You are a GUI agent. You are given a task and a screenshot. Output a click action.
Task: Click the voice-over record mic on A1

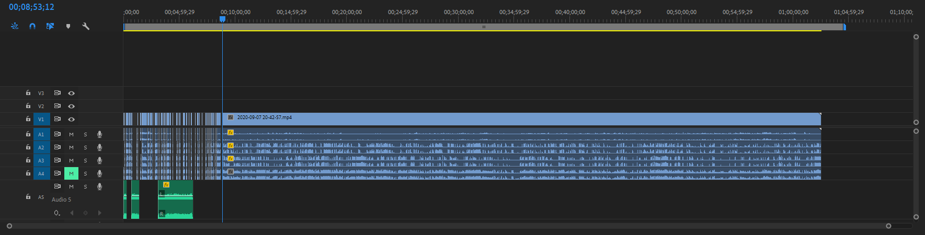pos(99,134)
